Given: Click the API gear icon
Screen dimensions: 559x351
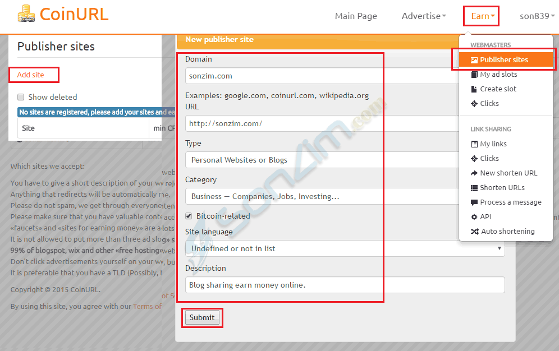Looking at the screenshot, I should click(474, 217).
